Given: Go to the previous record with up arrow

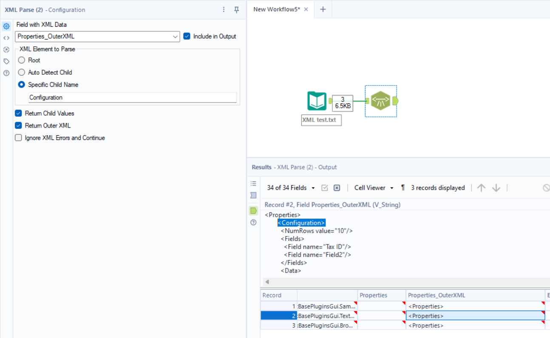Looking at the screenshot, I should (481, 188).
